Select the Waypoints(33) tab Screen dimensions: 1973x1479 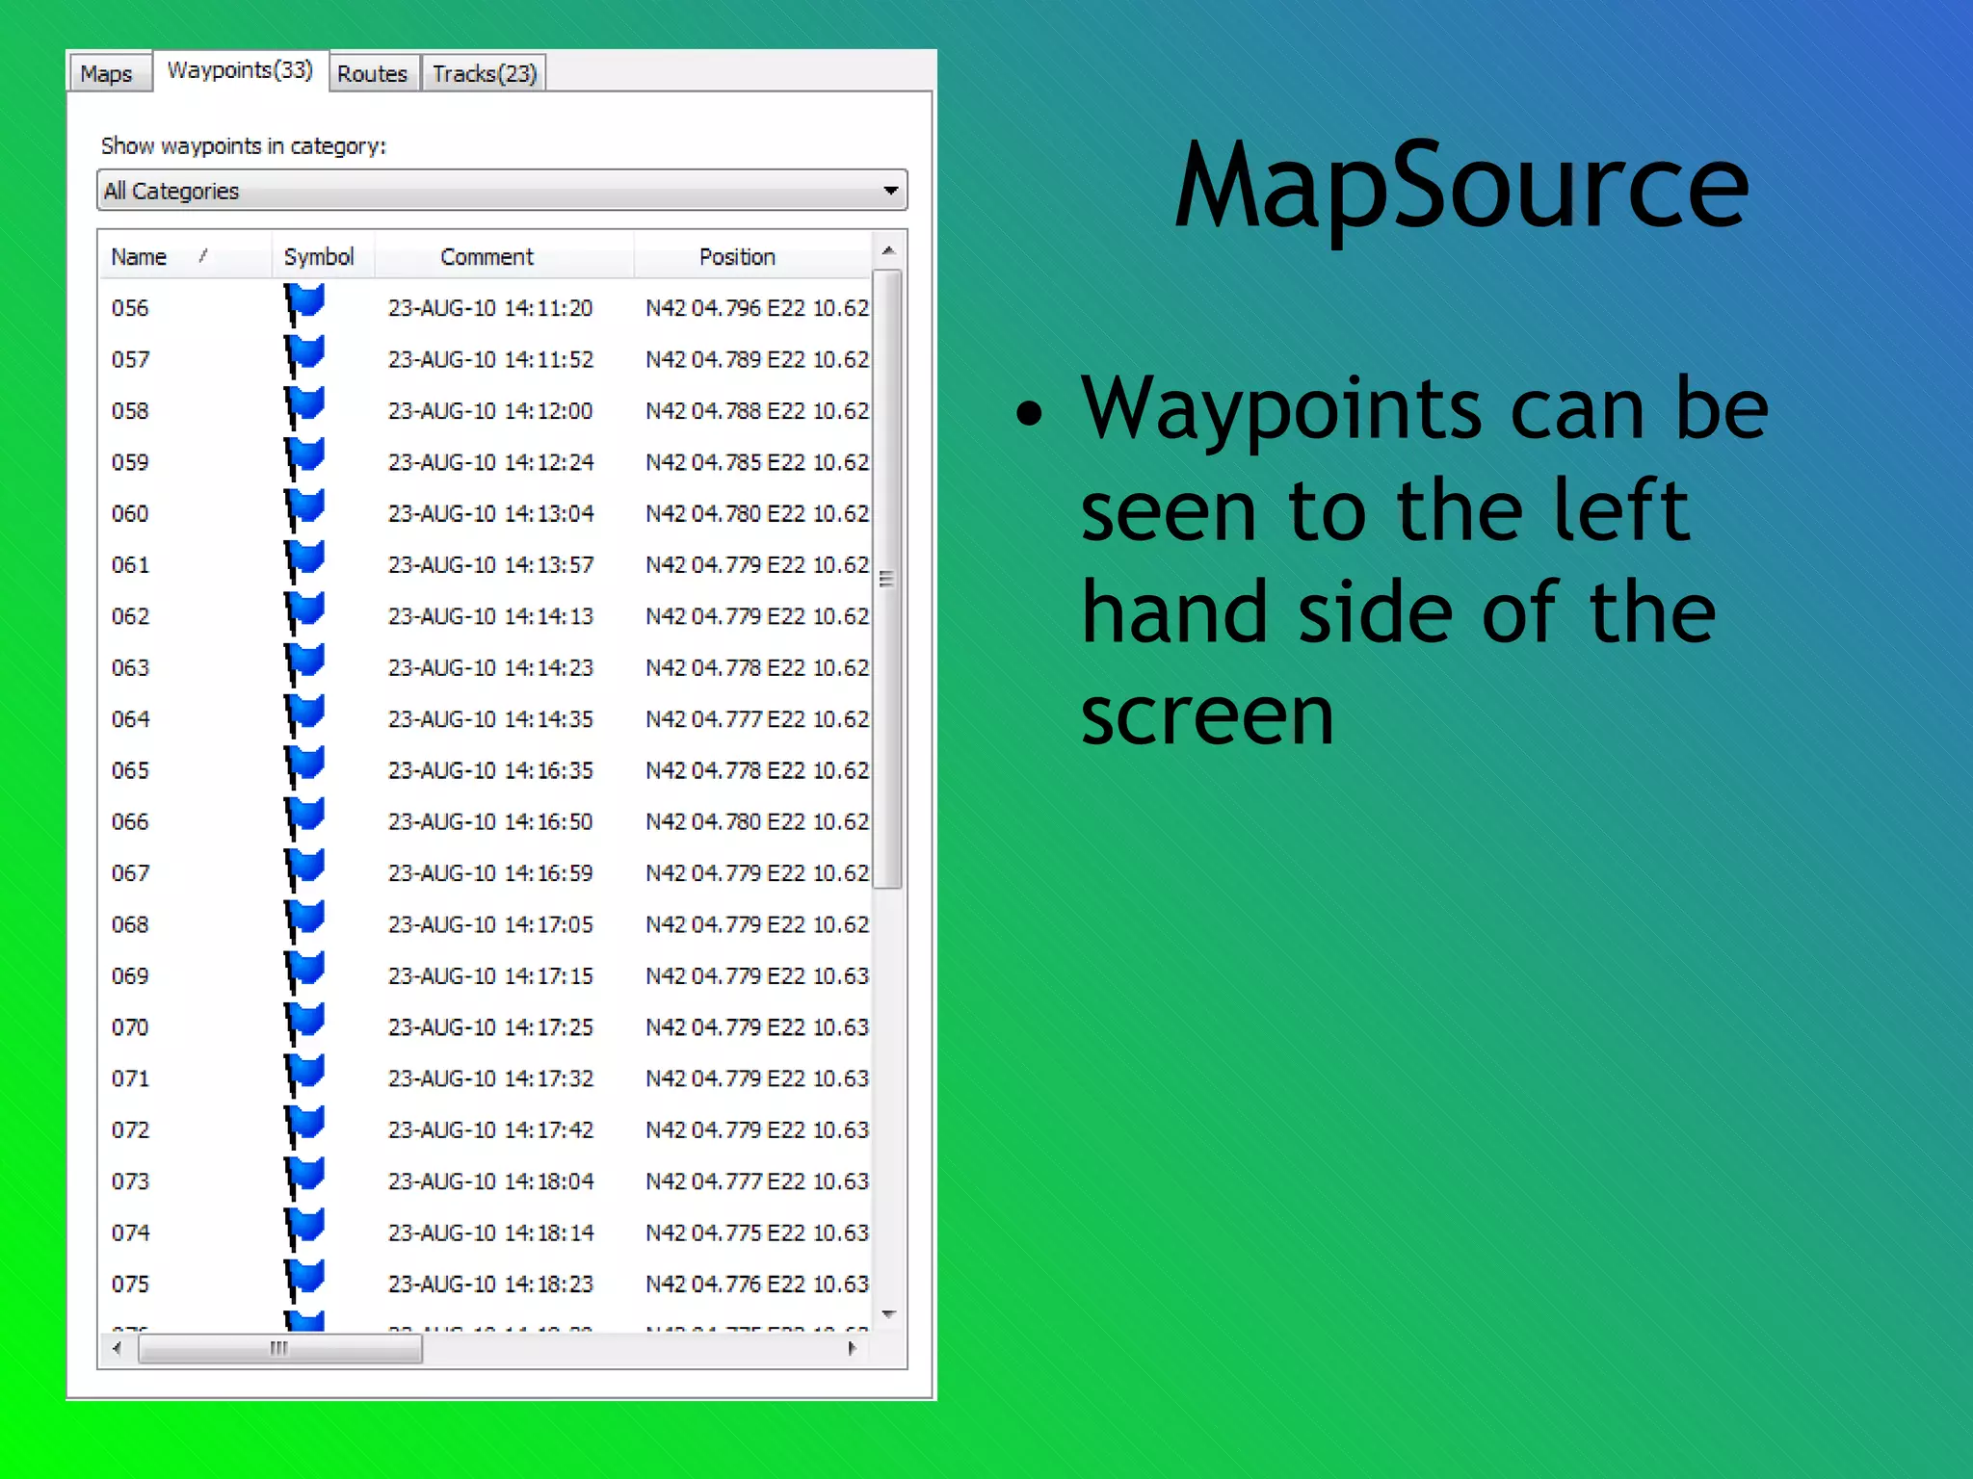coord(240,70)
